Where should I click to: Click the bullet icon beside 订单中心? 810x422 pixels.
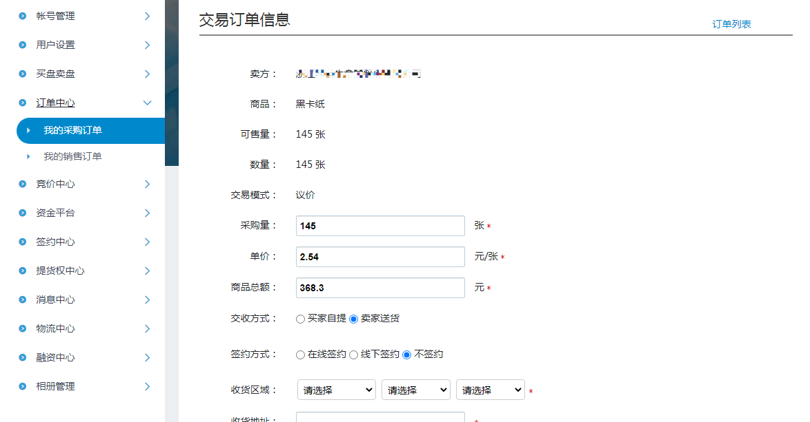(23, 103)
